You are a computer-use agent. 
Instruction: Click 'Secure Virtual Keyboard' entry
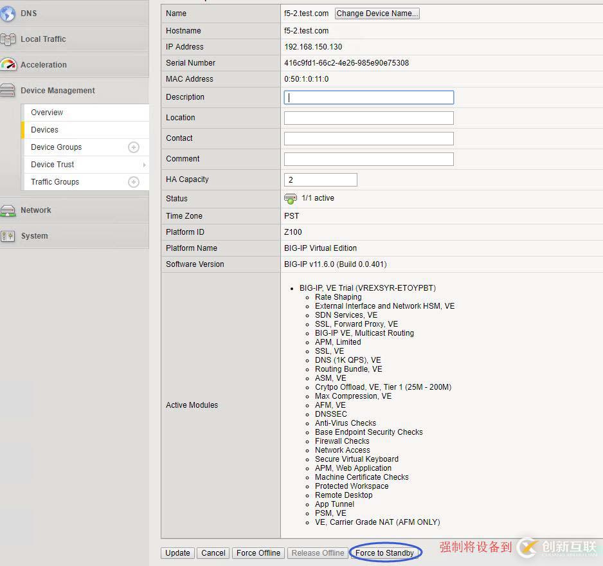click(357, 459)
